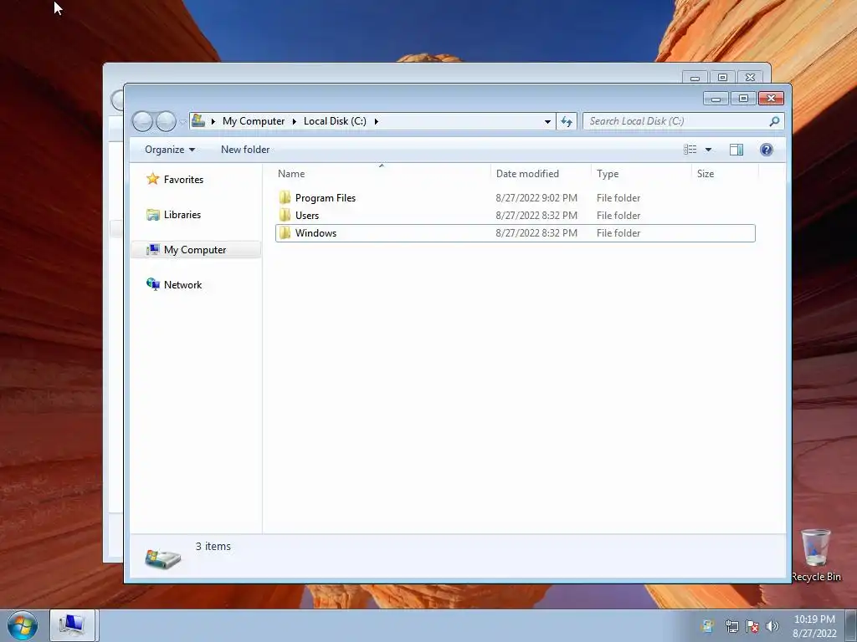857x642 pixels.
Task: Sort by Date modified column header
Action: 541,174
